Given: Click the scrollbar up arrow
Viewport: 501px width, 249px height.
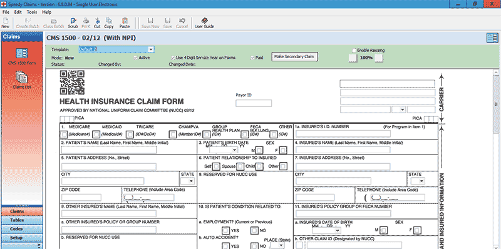Looking at the screenshot, I should [x=496, y=73].
